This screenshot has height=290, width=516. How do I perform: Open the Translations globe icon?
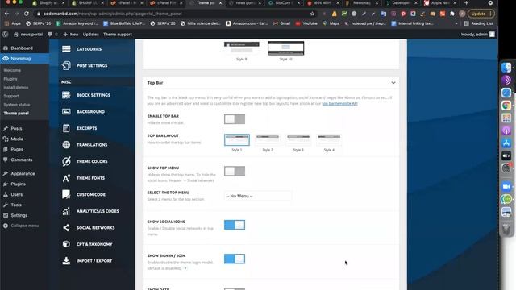coord(66,145)
